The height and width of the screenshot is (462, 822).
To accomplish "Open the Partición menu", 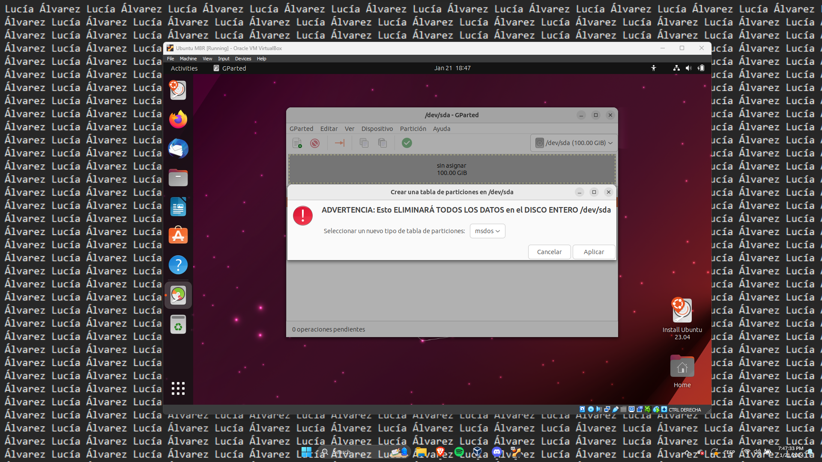I will click(x=413, y=129).
